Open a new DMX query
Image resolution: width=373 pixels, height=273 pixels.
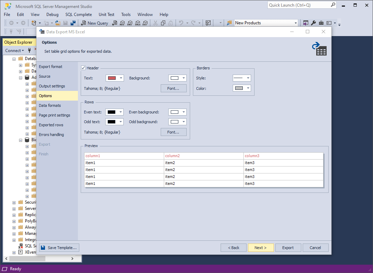[130, 23]
